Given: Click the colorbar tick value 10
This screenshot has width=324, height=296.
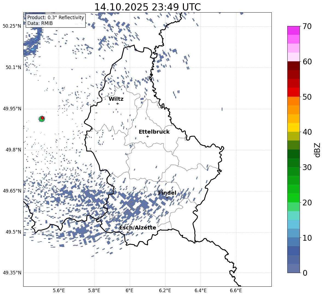Looking at the screenshot, I should coord(307,238).
